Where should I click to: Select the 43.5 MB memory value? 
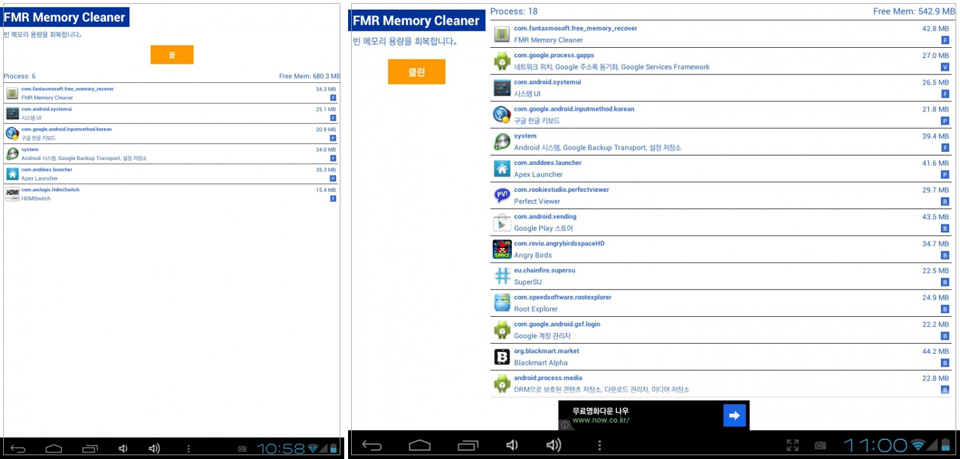point(935,217)
